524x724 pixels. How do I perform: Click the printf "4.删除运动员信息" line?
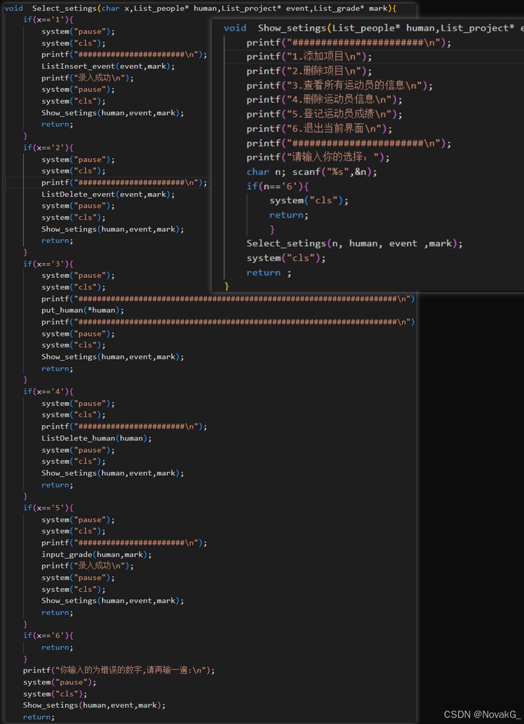click(x=324, y=100)
